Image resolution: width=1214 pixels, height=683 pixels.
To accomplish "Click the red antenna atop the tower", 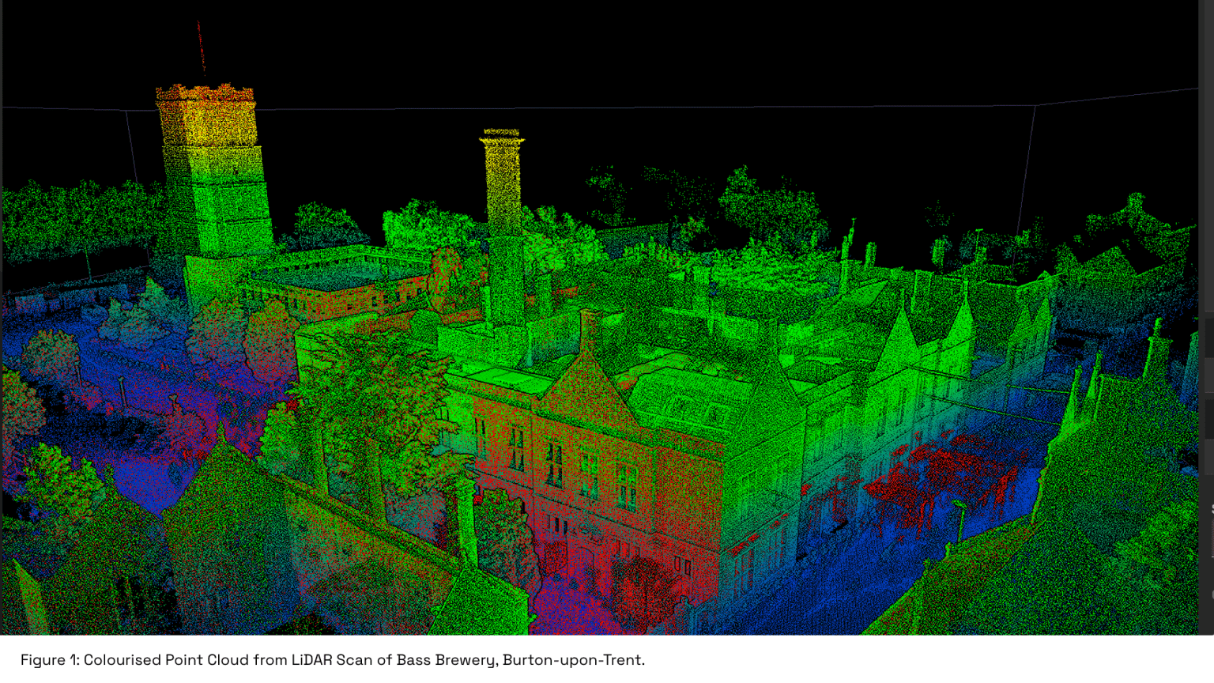I will point(202,49).
